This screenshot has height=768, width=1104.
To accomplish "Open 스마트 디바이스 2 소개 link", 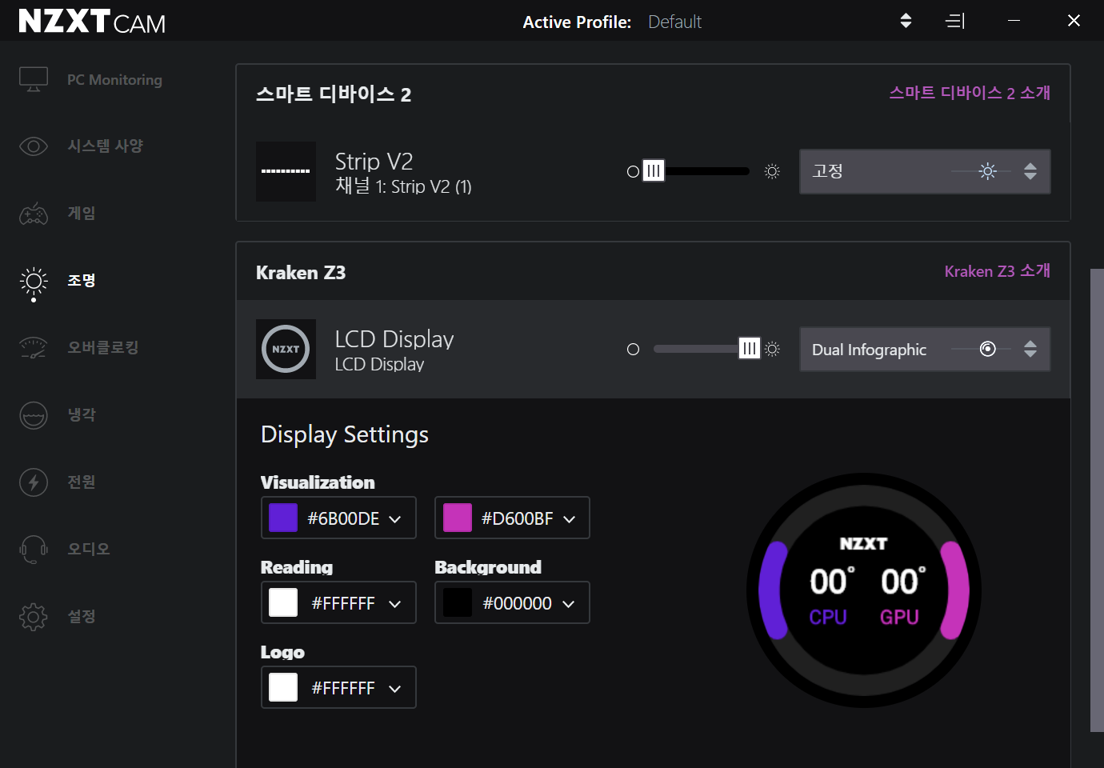I will coord(970,93).
